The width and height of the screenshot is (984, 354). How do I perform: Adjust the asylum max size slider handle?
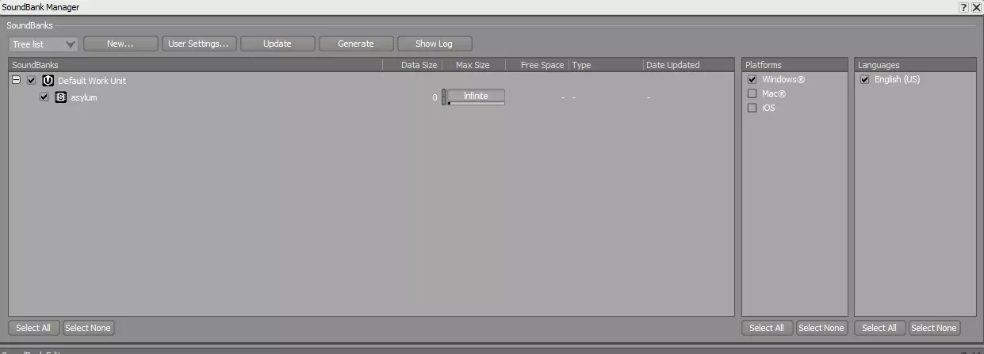point(444,97)
